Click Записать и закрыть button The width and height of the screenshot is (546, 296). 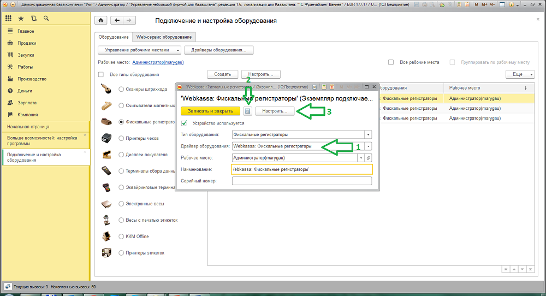[210, 111]
